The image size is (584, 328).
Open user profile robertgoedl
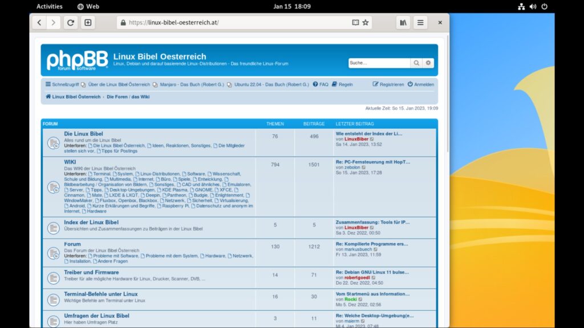[x=357, y=278]
